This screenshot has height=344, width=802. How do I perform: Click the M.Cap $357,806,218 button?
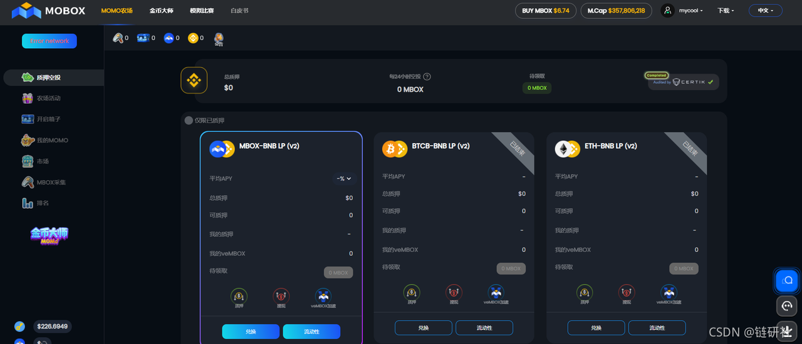click(x=616, y=11)
